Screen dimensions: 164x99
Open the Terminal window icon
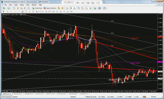click(25, 8)
